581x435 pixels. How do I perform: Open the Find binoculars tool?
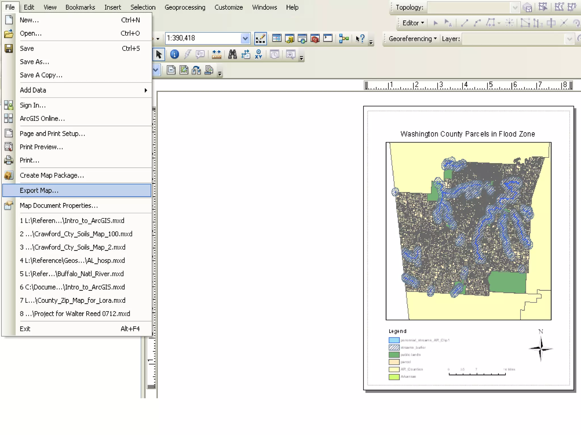click(232, 54)
